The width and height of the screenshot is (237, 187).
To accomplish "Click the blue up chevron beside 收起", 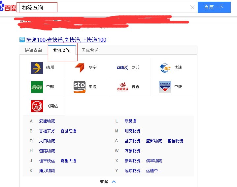I will [114, 182].
